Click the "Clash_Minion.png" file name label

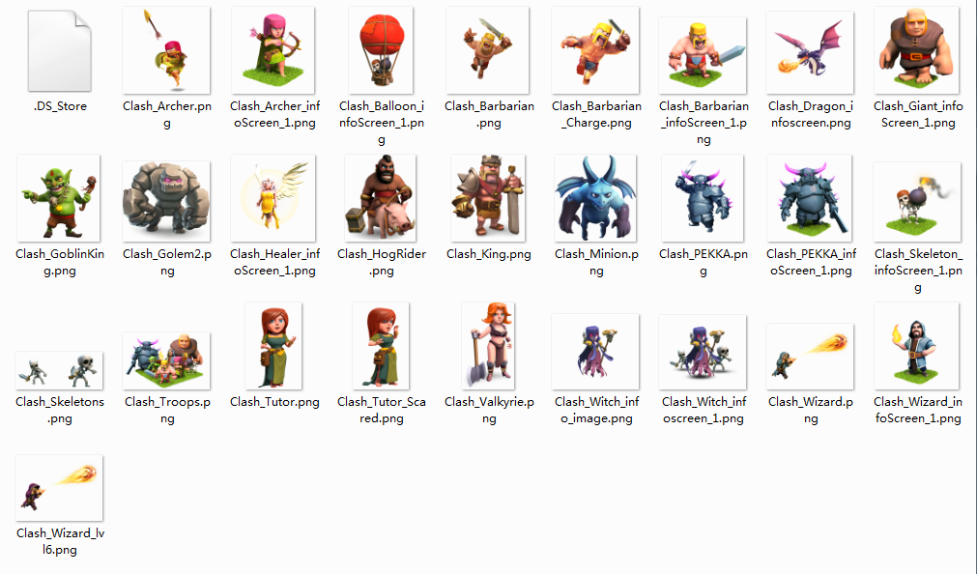click(596, 263)
